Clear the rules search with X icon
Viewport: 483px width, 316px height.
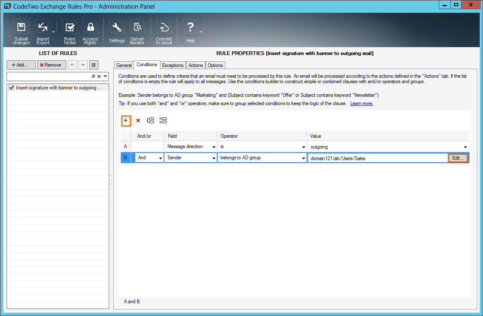coord(99,77)
